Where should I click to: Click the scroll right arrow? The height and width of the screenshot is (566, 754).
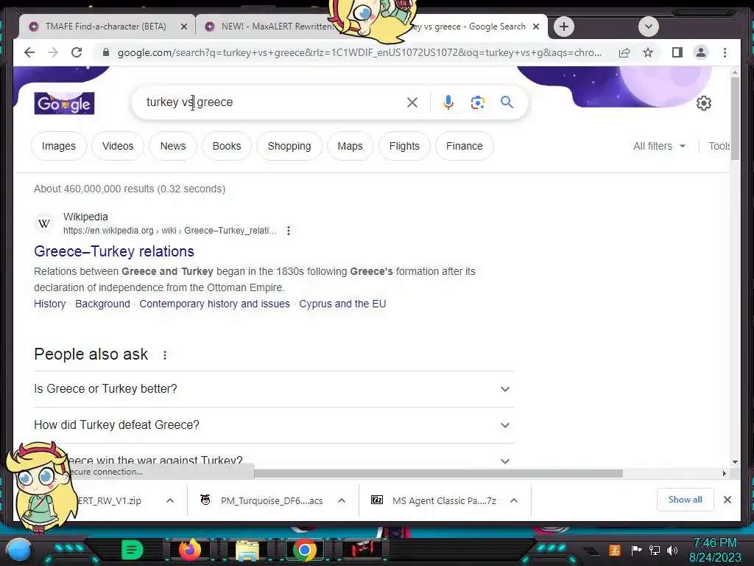click(x=725, y=474)
